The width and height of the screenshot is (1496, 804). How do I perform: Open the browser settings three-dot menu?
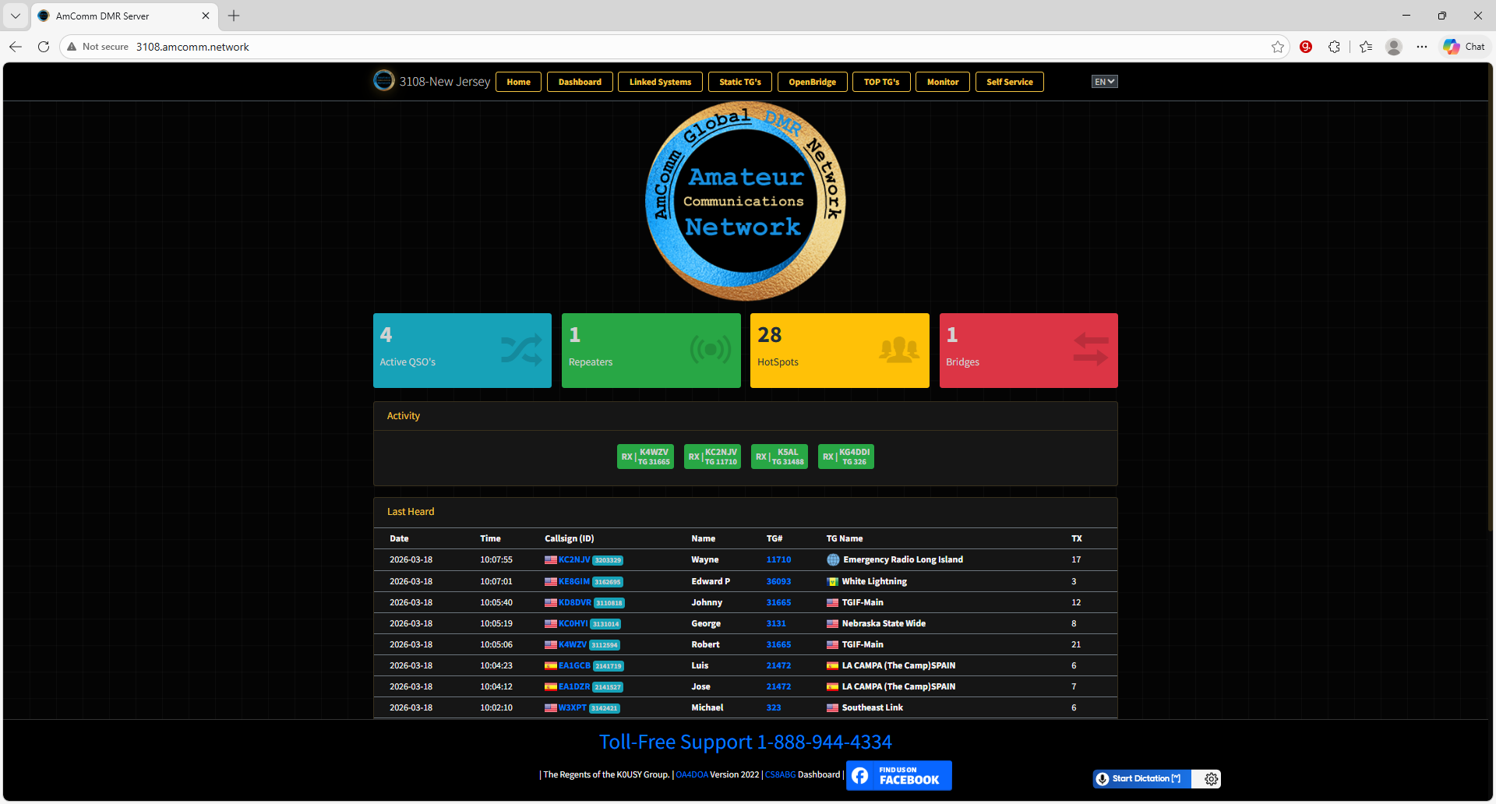(x=1422, y=47)
